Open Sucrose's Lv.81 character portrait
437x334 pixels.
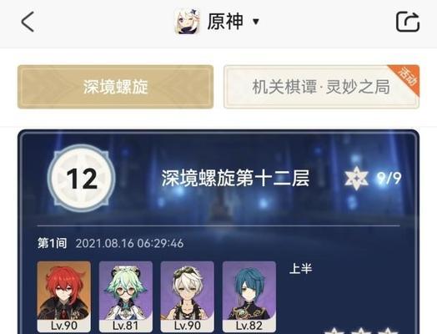click(126, 297)
